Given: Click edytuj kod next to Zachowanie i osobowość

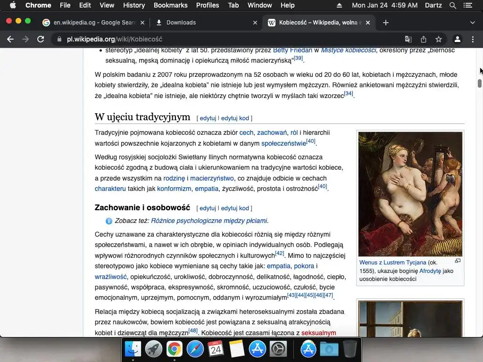Looking at the screenshot, I should click(235, 208).
